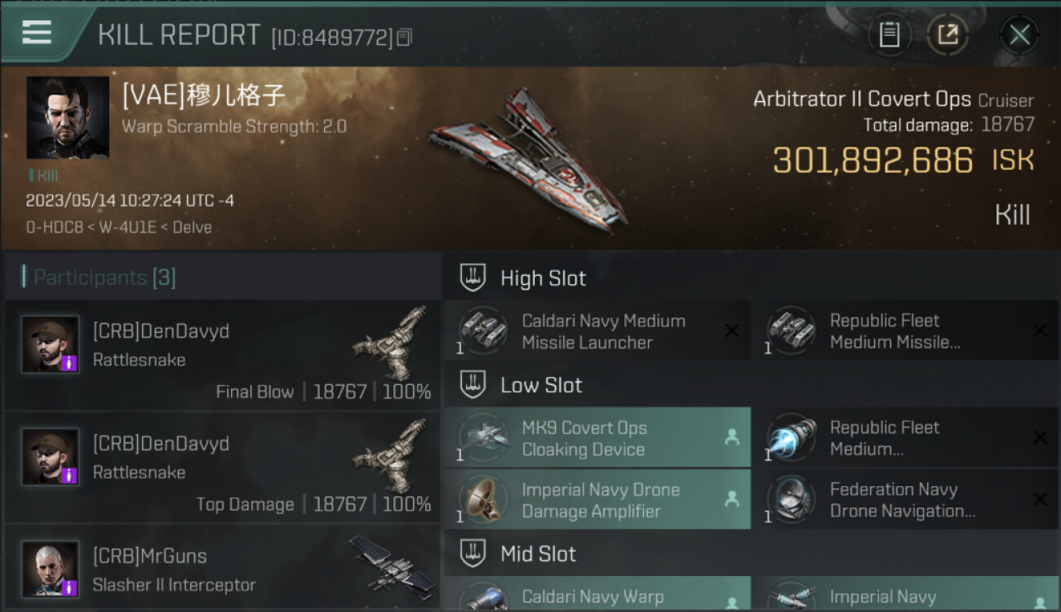
Task: Click the share kill report icon
Action: (948, 34)
